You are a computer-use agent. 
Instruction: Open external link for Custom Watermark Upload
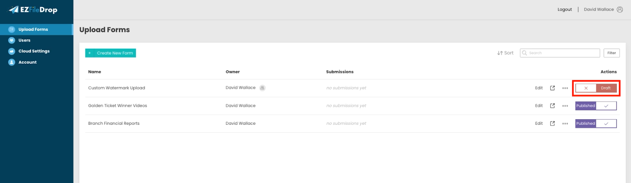tap(552, 88)
